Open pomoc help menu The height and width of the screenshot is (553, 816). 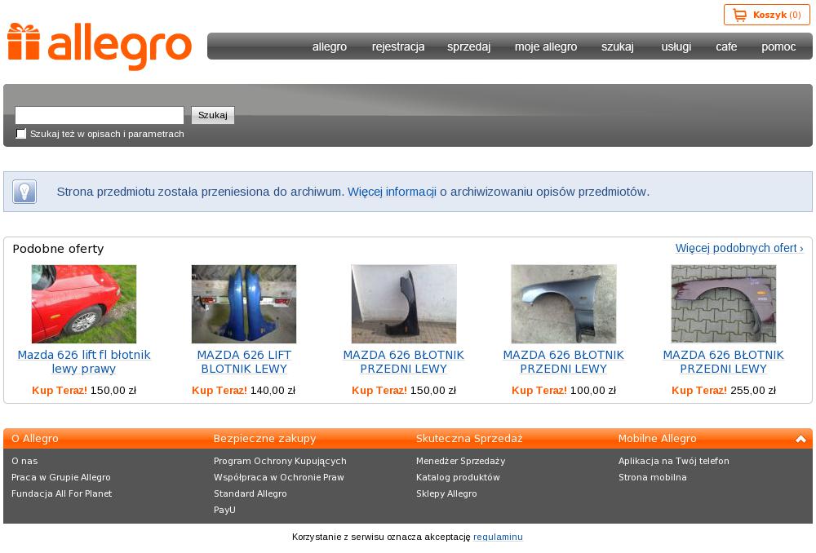[778, 46]
